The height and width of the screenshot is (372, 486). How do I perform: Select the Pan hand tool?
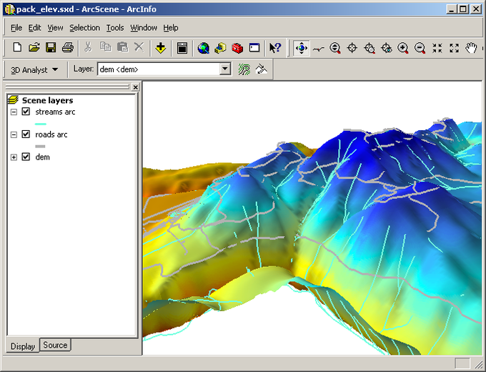(471, 48)
